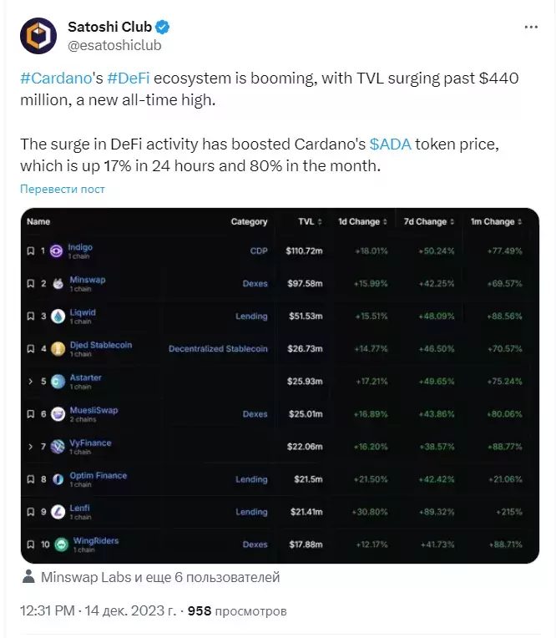
Task: Toggle bookmark on the Indigo row
Action: point(31,251)
